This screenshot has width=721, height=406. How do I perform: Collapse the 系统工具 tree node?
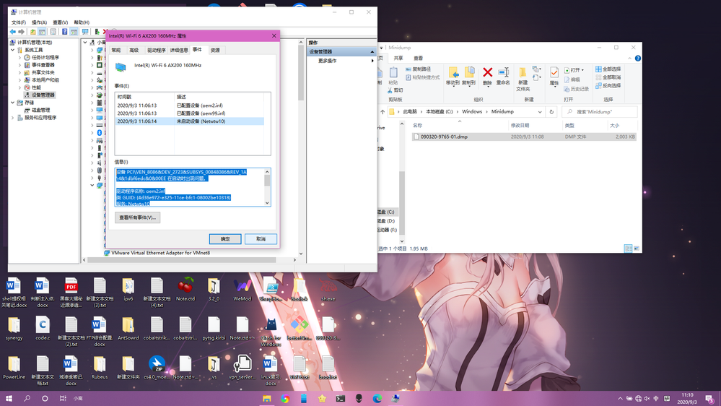[13, 50]
